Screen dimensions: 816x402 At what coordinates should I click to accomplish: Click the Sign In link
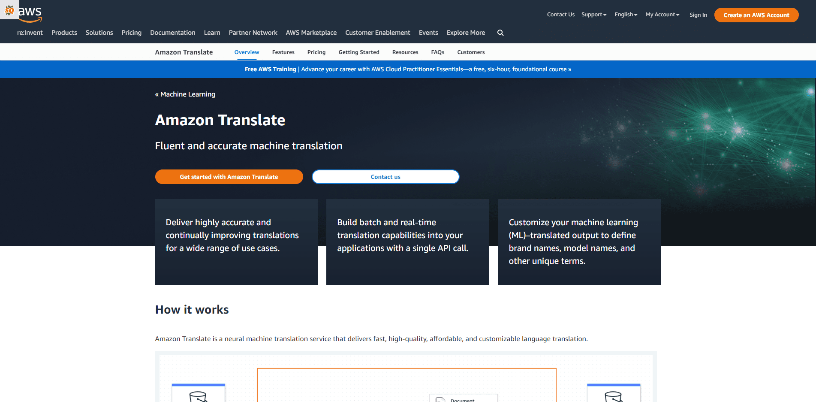tap(698, 15)
